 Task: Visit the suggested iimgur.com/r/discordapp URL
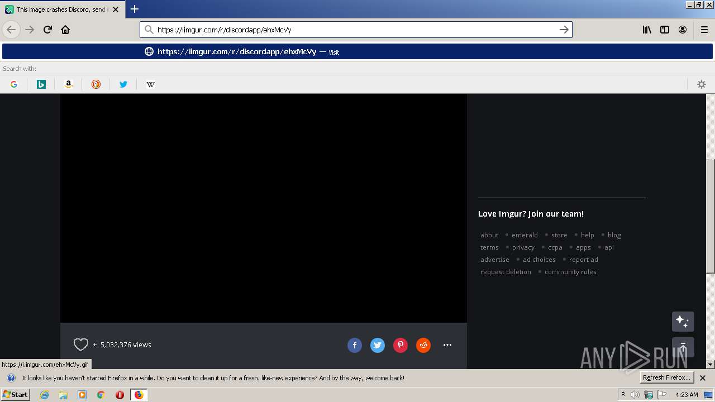tap(357, 51)
